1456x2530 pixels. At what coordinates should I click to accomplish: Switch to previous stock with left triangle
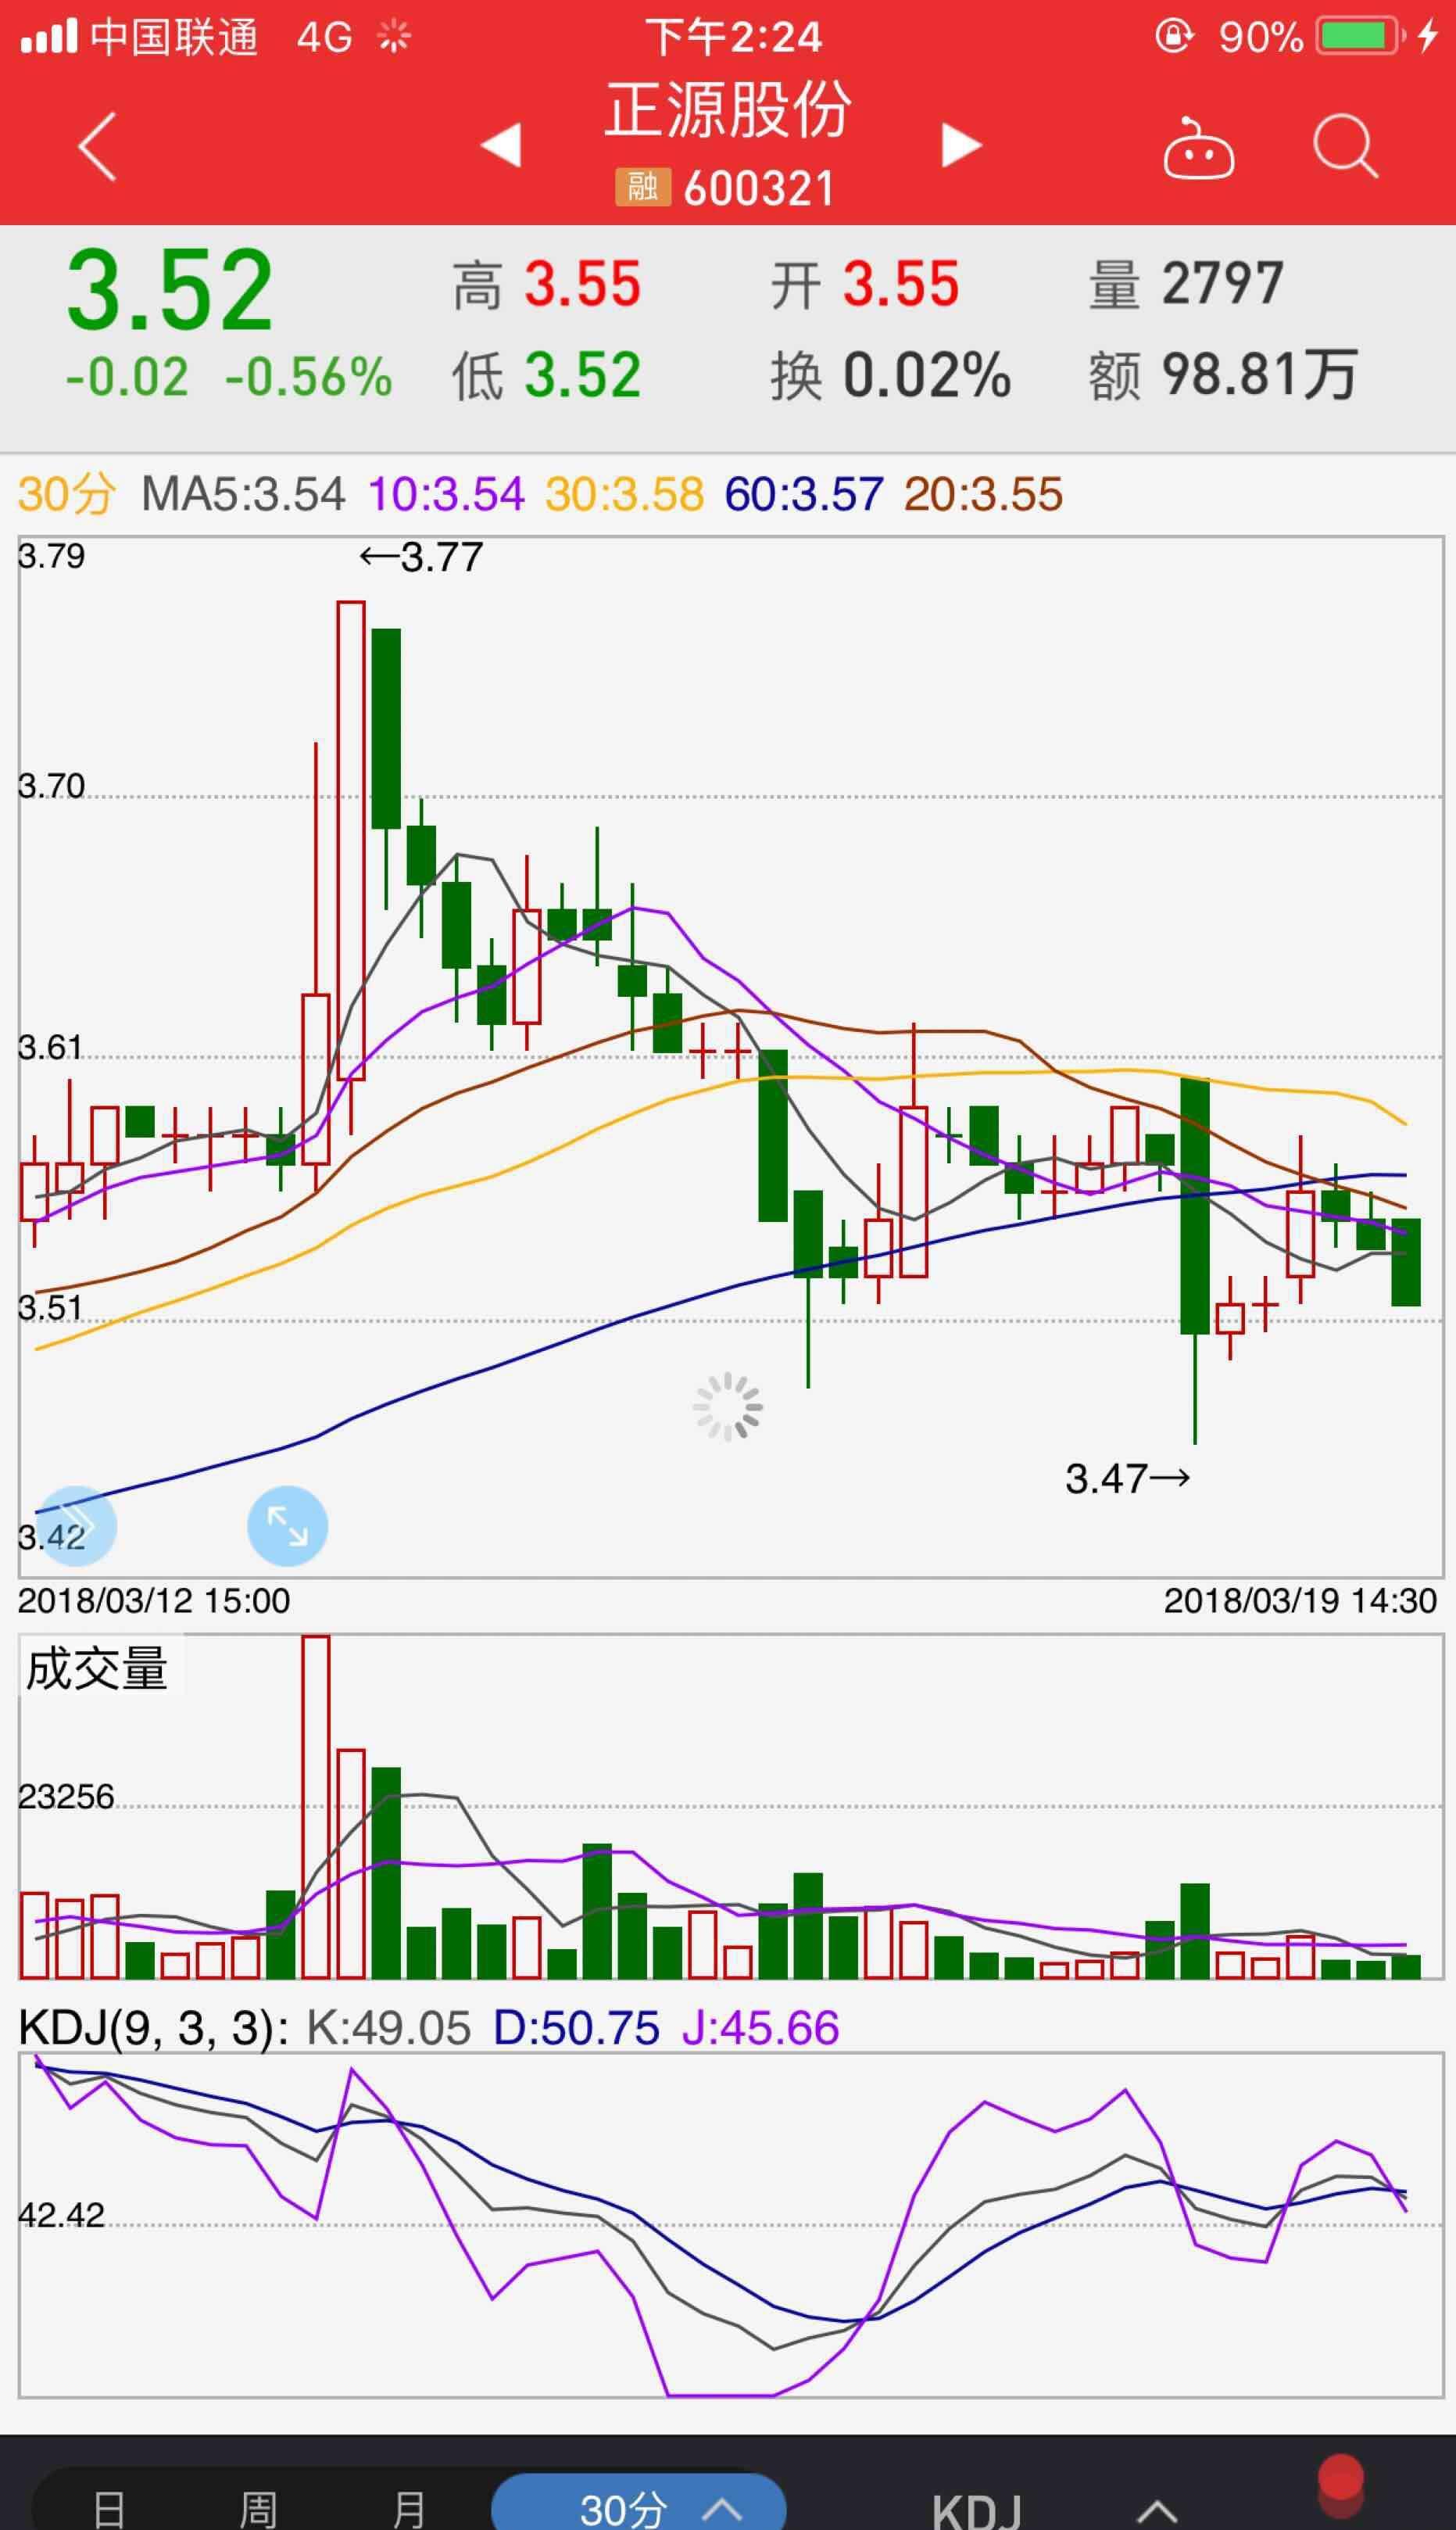pyautogui.click(x=501, y=145)
